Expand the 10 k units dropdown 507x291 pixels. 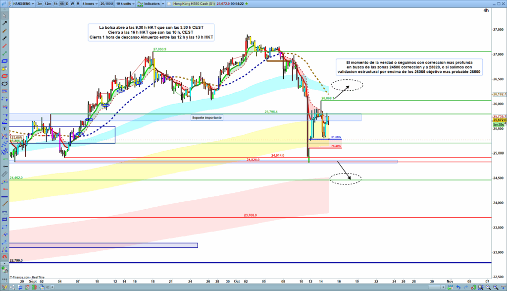coord(125,4)
